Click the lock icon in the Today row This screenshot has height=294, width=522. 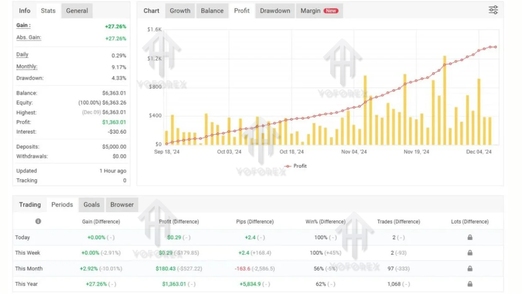click(469, 237)
